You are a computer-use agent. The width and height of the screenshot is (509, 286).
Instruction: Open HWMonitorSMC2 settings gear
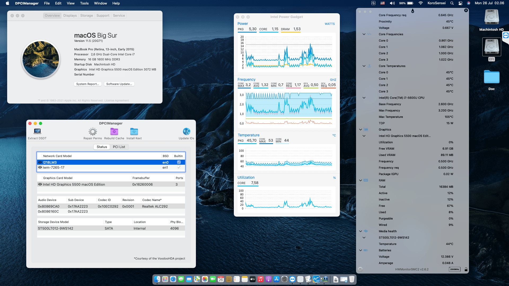point(360,269)
